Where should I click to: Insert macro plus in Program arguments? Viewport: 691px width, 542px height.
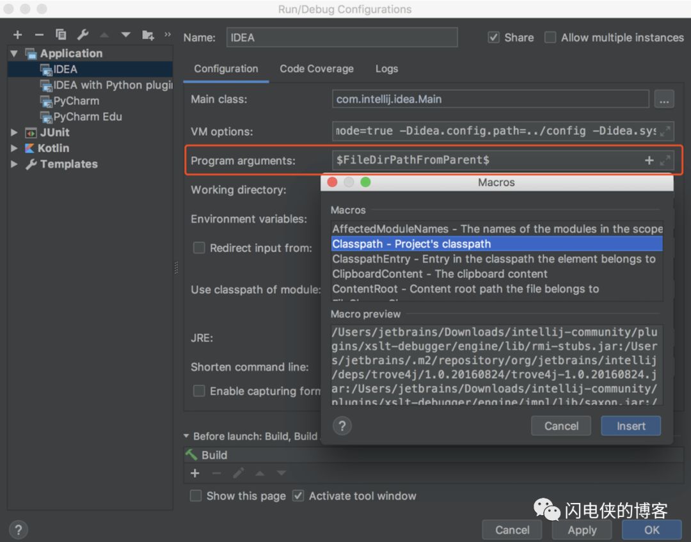[x=649, y=161]
